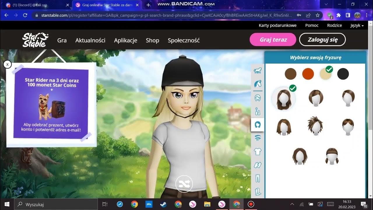Expand the Język language dropdown
The height and width of the screenshot is (210, 373).
(x=357, y=26)
